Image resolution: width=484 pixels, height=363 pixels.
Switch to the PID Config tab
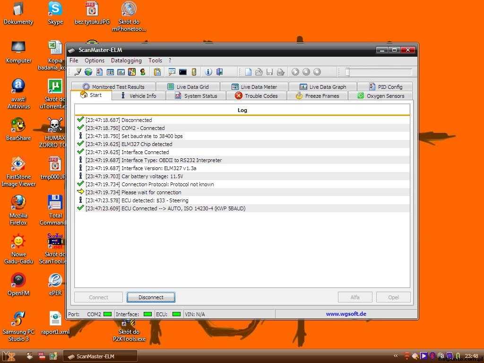(385, 87)
